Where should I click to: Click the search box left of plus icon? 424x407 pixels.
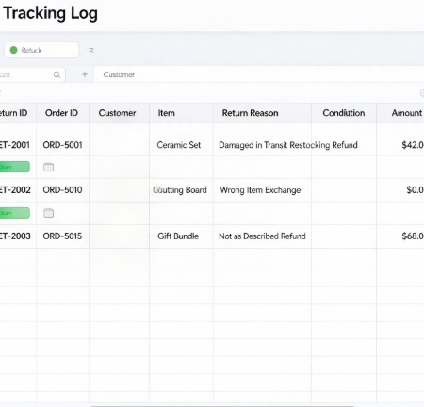coord(32,74)
